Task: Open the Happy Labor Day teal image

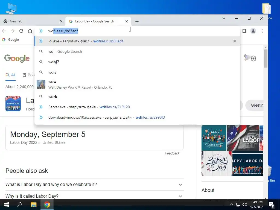Action: (x=214, y=138)
